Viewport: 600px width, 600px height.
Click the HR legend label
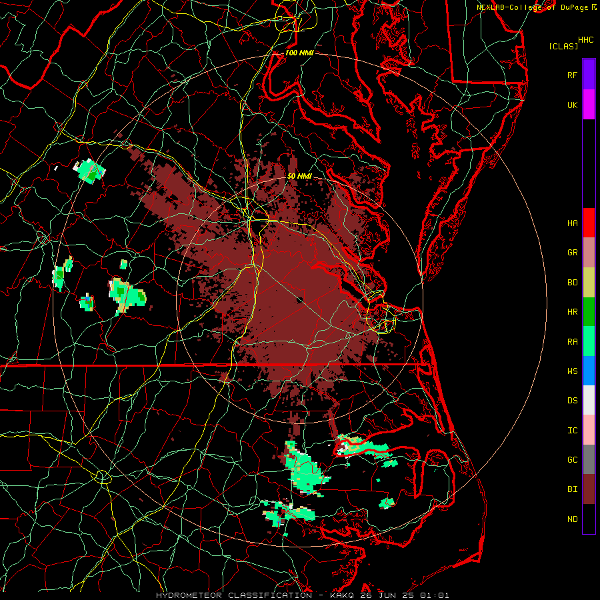[572, 312]
